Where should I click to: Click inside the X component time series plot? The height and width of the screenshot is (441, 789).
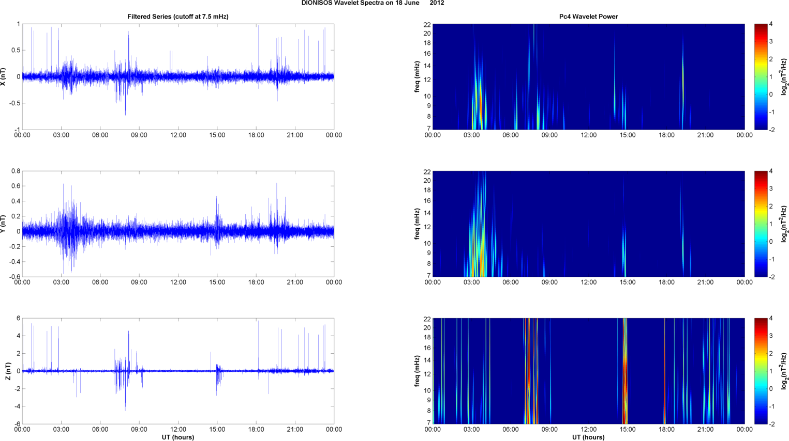[178, 76]
